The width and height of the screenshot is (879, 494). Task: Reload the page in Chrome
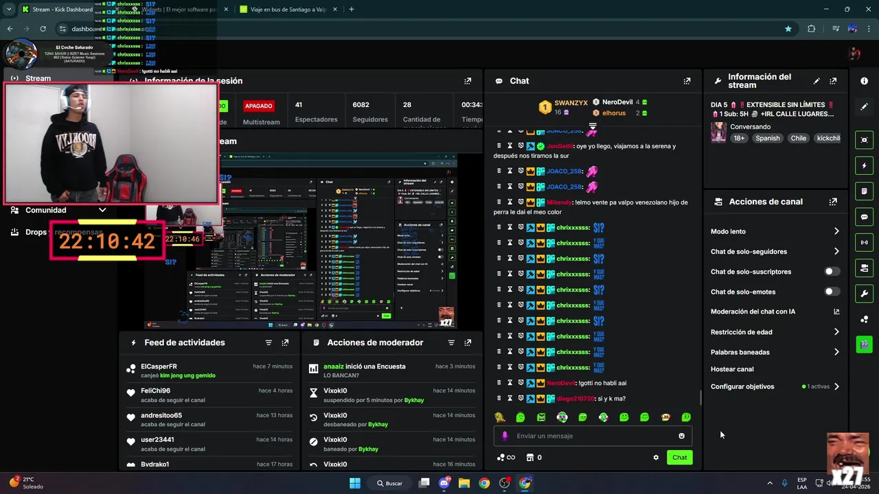pyautogui.click(x=43, y=29)
